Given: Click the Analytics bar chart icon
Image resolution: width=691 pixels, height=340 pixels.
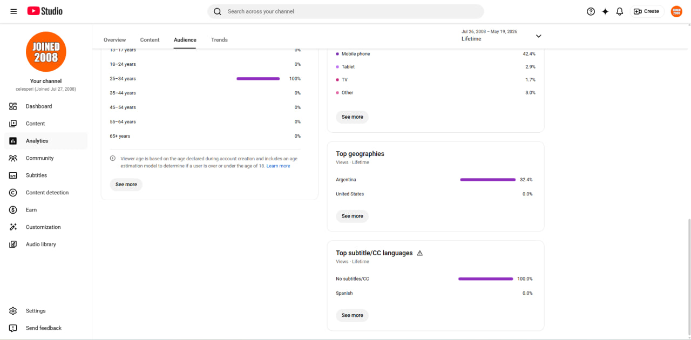Looking at the screenshot, I should [13, 141].
